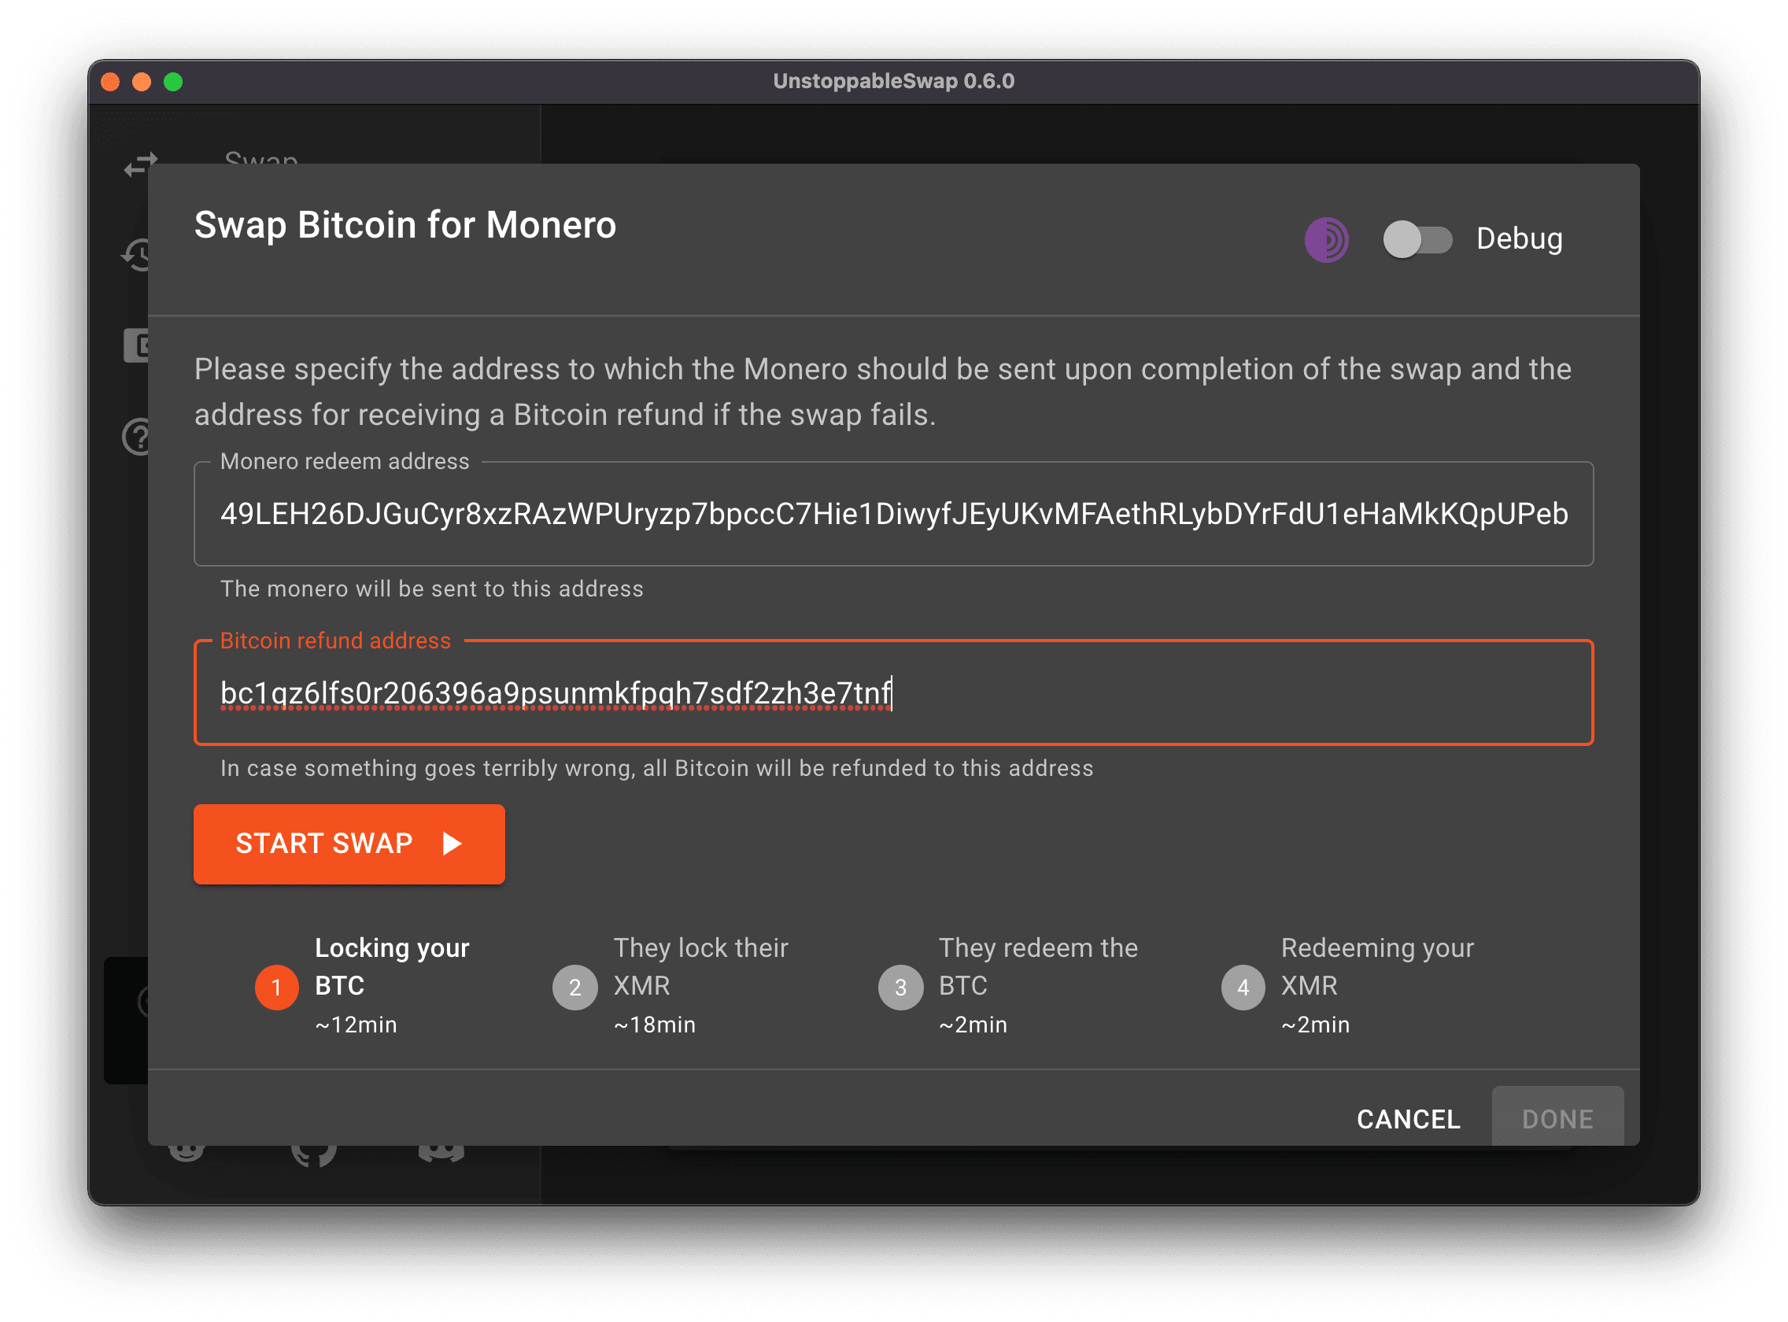Image resolution: width=1788 pixels, height=1322 pixels.
Task: Click the Swap tab label in the sidebar
Action: (261, 157)
